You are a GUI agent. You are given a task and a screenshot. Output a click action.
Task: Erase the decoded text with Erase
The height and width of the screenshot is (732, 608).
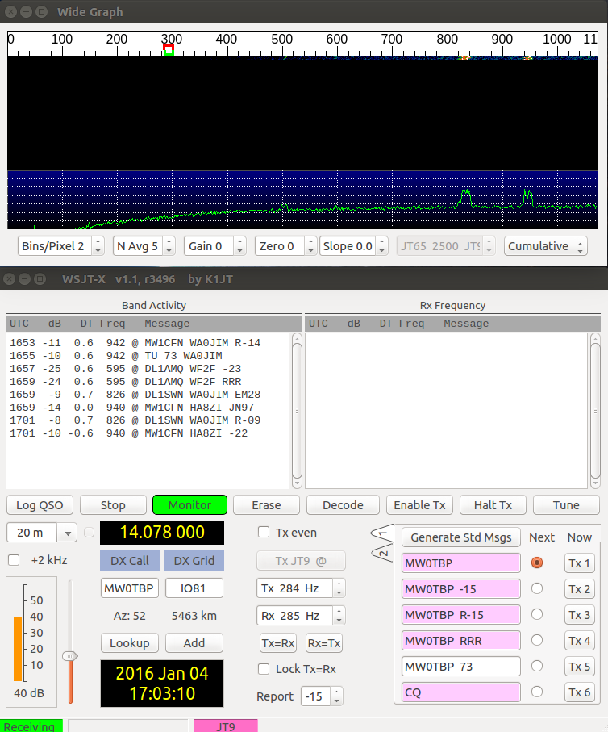tap(266, 505)
